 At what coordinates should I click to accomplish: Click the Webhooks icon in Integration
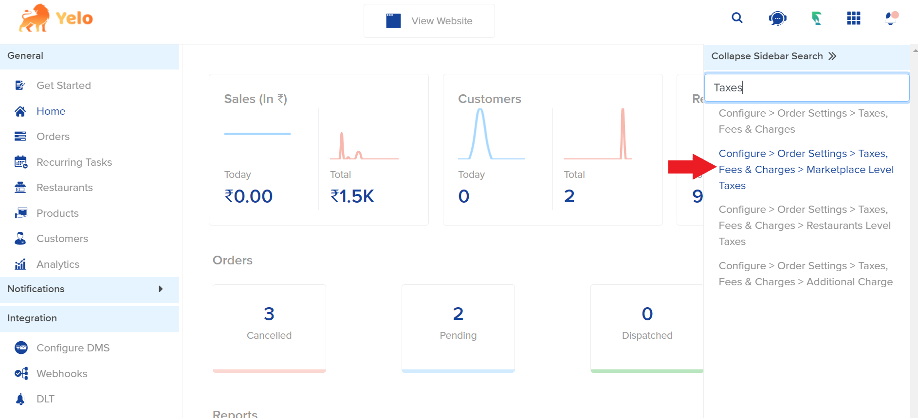pyautogui.click(x=21, y=373)
